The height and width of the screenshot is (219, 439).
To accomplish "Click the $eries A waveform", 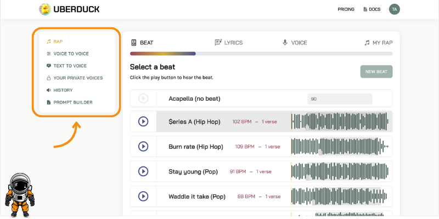I will pyautogui.click(x=340, y=122).
